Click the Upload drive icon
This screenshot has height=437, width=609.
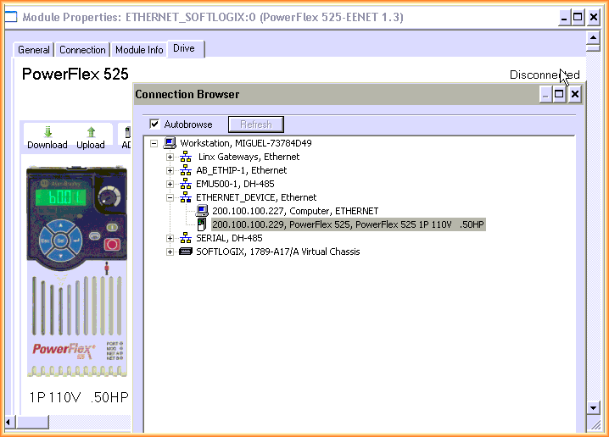click(91, 132)
